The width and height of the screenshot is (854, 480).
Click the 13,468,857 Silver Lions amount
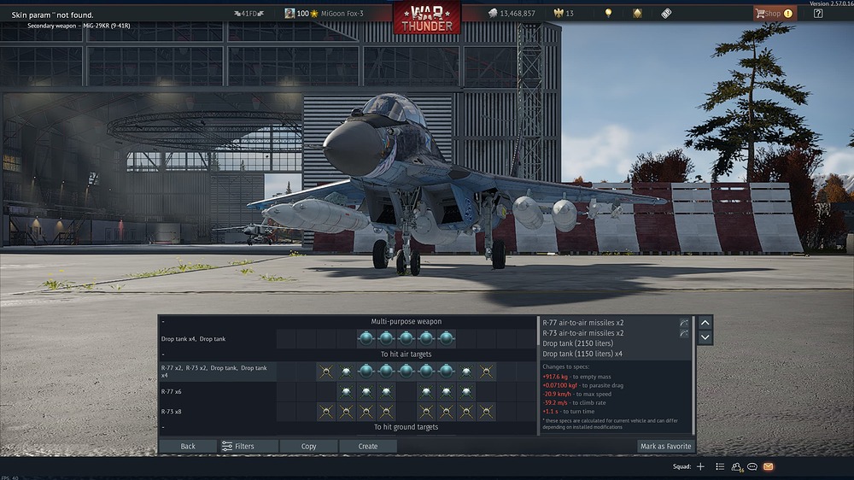[517, 14]
